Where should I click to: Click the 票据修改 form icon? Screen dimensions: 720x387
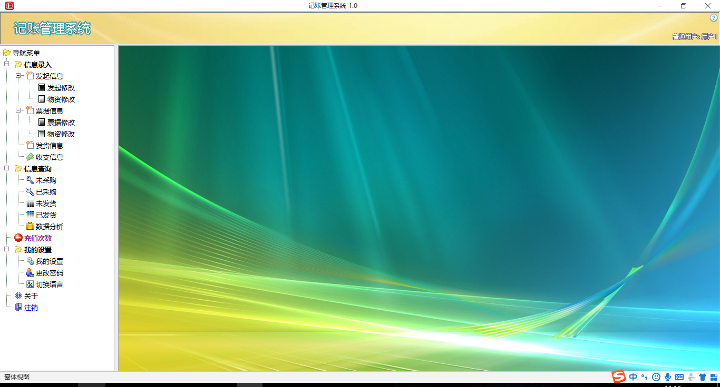(42, 123)
